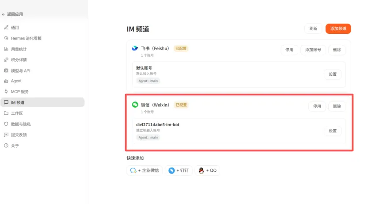Click the 刷新 button
385x204 pixels.
pos(313,29)
